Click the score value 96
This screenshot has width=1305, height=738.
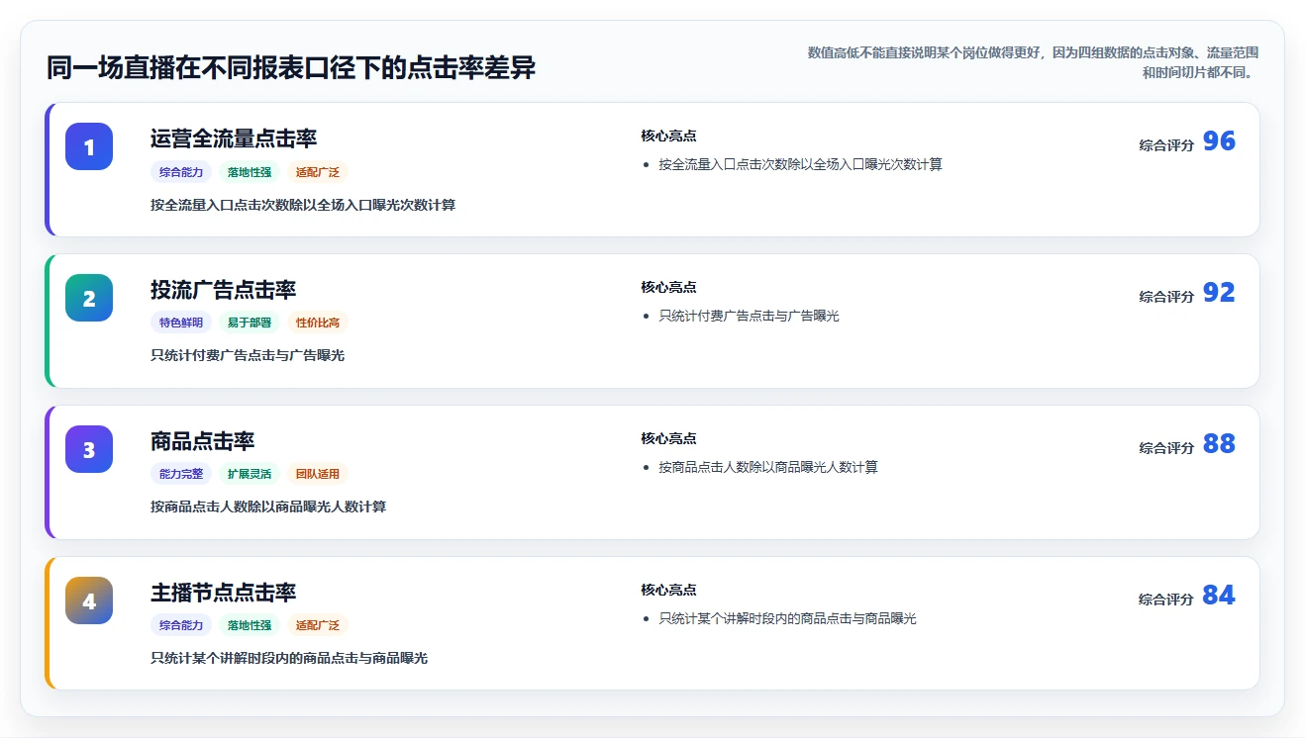pos(1219,141)
